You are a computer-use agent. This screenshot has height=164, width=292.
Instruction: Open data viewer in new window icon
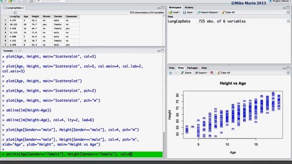pos(15,12)
